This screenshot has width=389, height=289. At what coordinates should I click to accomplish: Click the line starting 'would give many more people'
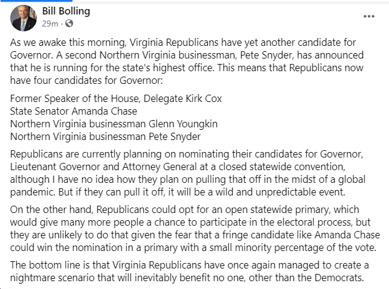[190, 222]
